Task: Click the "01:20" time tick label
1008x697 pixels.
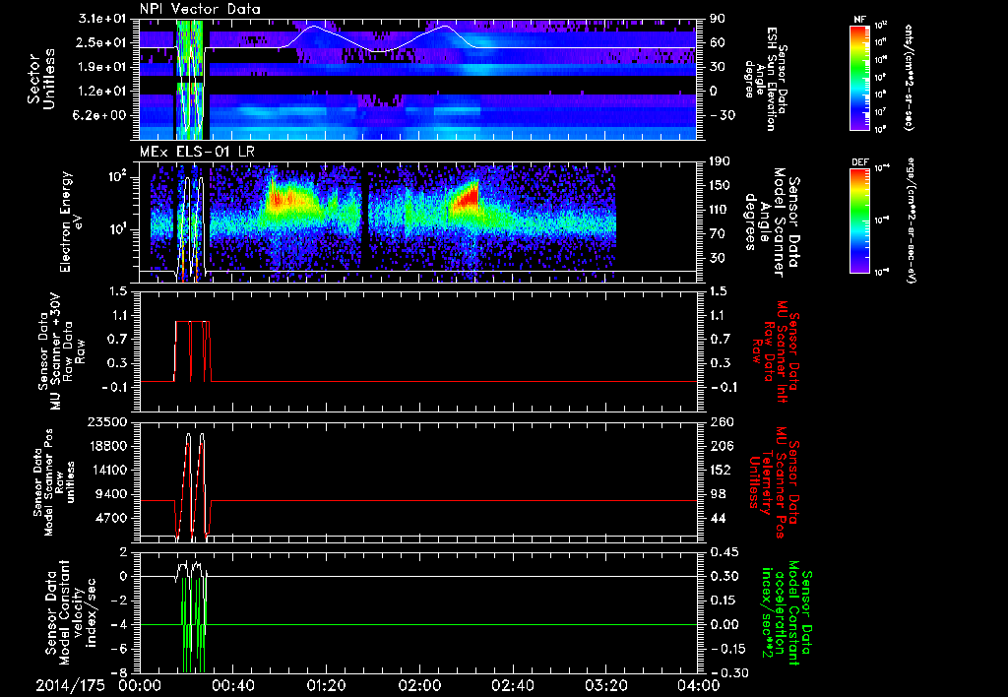Action: [x=326, y=685]
